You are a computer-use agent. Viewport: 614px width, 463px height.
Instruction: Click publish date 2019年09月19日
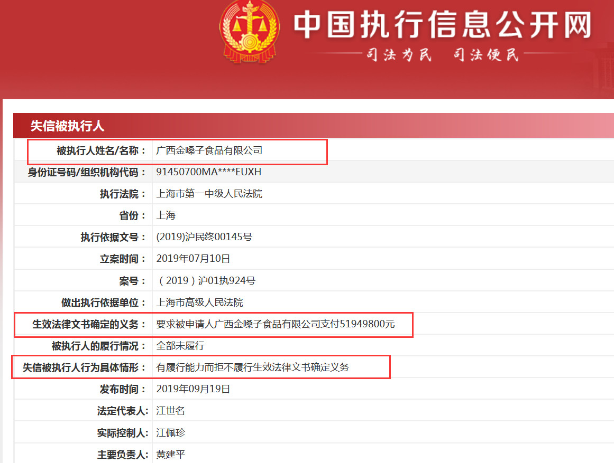click(194, 389)
